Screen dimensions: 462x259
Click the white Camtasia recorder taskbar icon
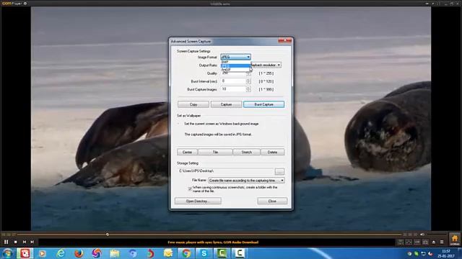[x=240, y=253]
